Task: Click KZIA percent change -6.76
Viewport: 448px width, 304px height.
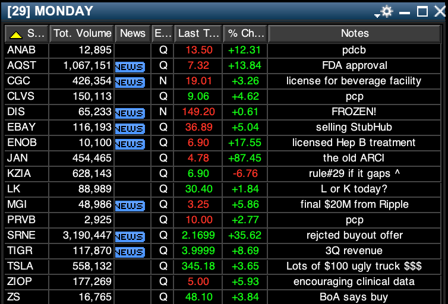Action: coord(245,173)
